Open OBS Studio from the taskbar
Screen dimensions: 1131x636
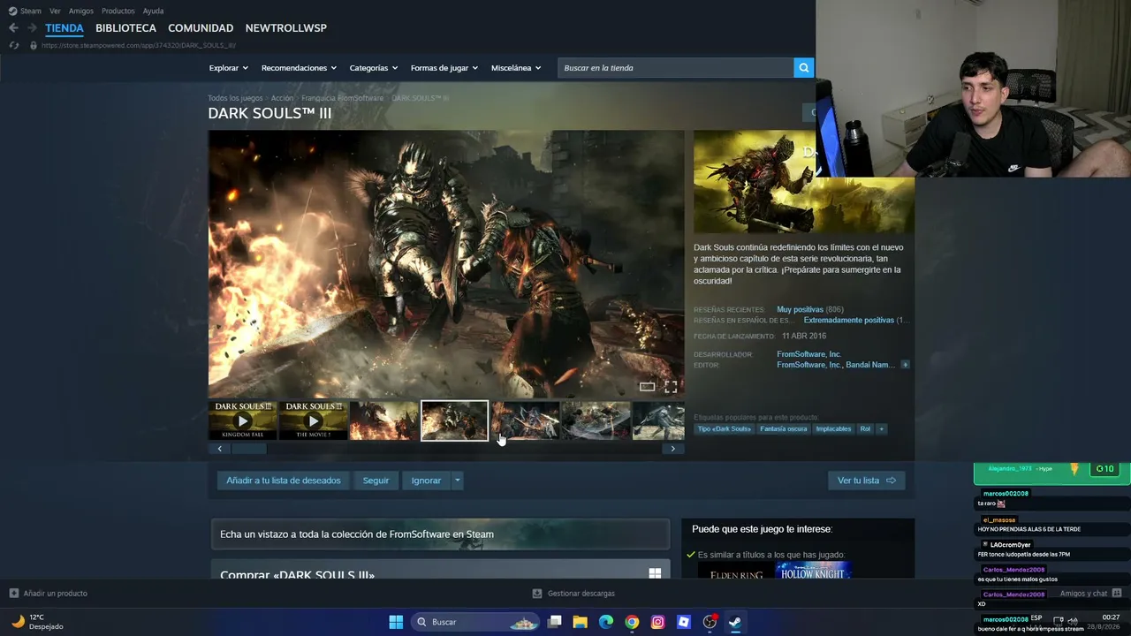710,622
